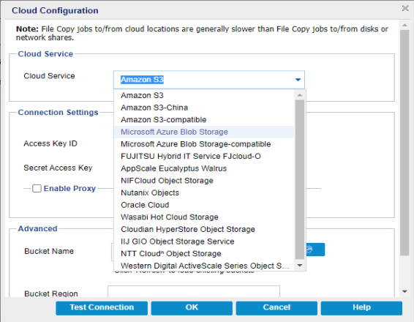The image size is (414, 322).
Task: Open Help for cloud configuration
Action: 361,308
